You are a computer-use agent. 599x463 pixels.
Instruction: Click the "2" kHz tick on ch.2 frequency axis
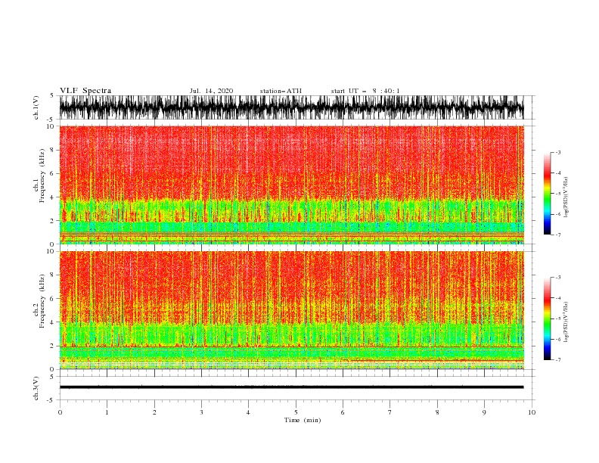[x=53, y=346]
